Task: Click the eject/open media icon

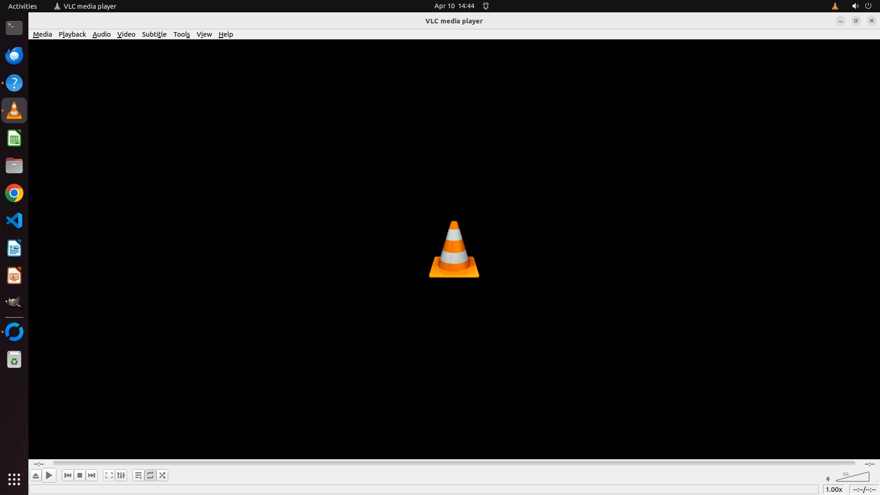Action: point(36,475)
